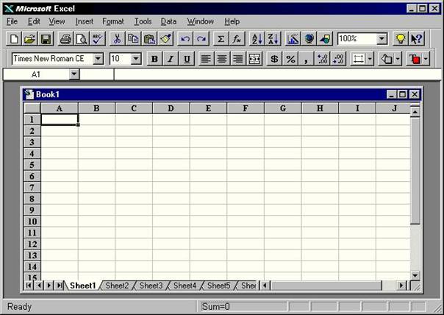Image resolution: width=444 pixels, height=315 pixels.
Task: Click the vertical scrollbar down arrow
Action: click(x=415, y=275)
